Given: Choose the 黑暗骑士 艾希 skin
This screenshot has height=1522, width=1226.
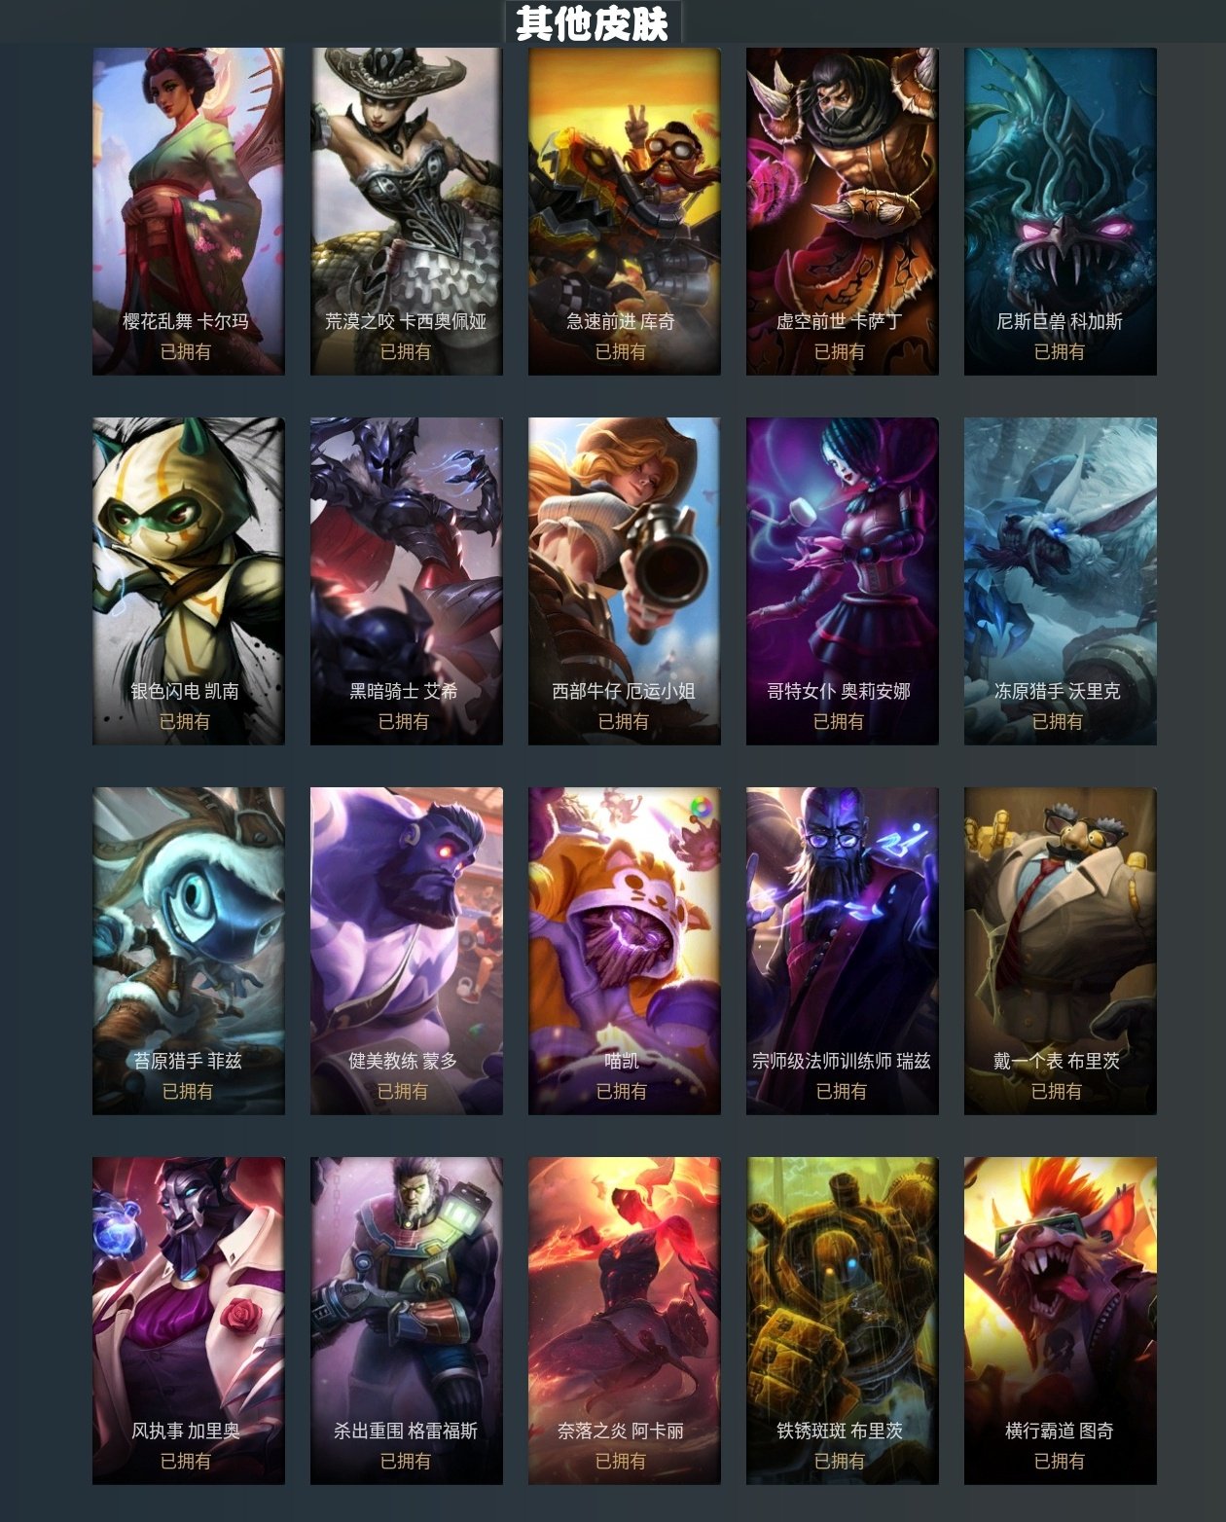Looking at the screenshot, I should tap(407, 581).
